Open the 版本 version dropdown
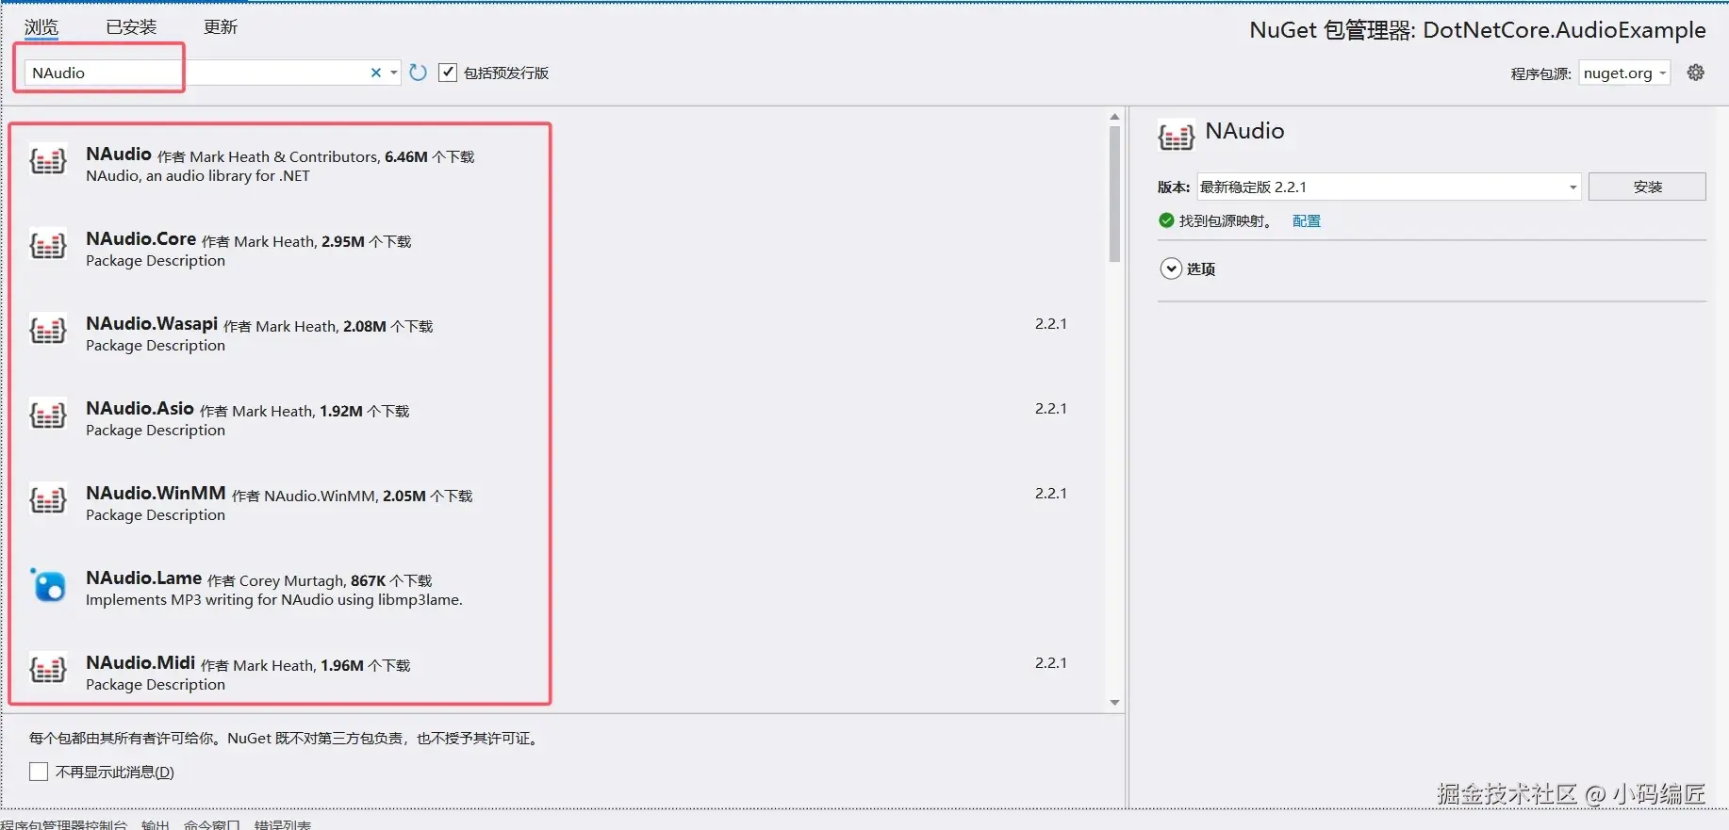 (x=1389, y=187)
